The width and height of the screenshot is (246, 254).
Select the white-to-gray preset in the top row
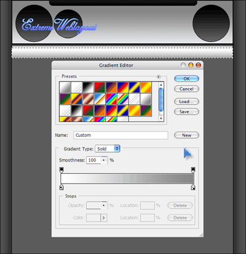(65, 87)
